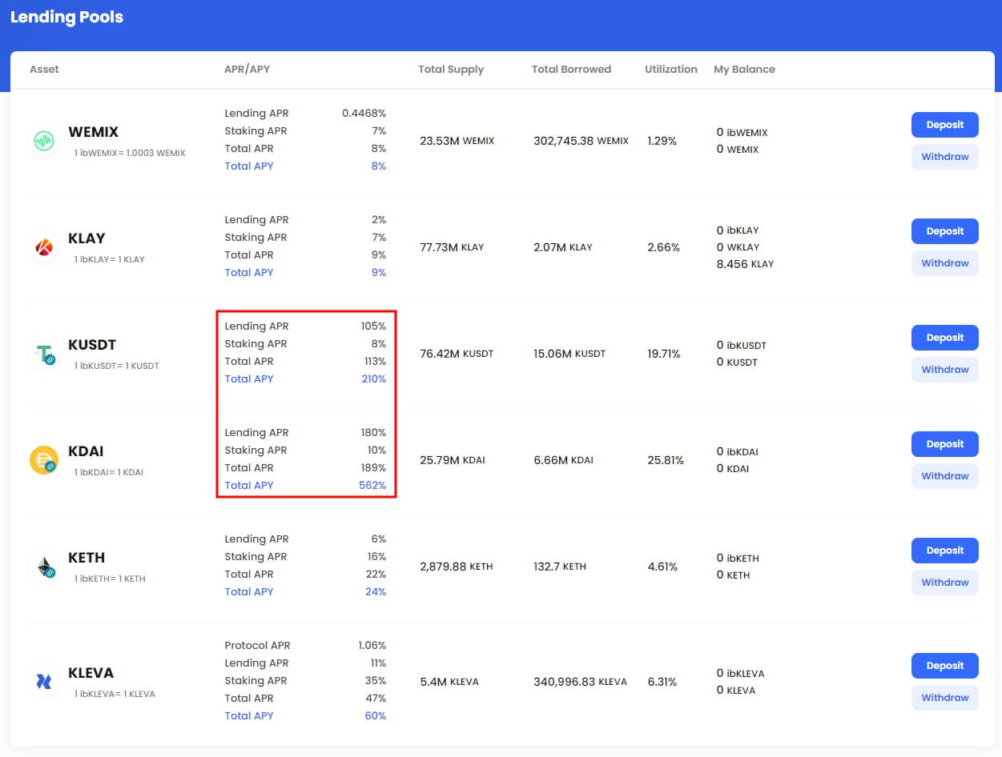The width and height of the screenshot is (1002, 757).
Task: Click the '1 ibKUSDT= 1 KUSDT' rate
Action: tap(117, 366)
